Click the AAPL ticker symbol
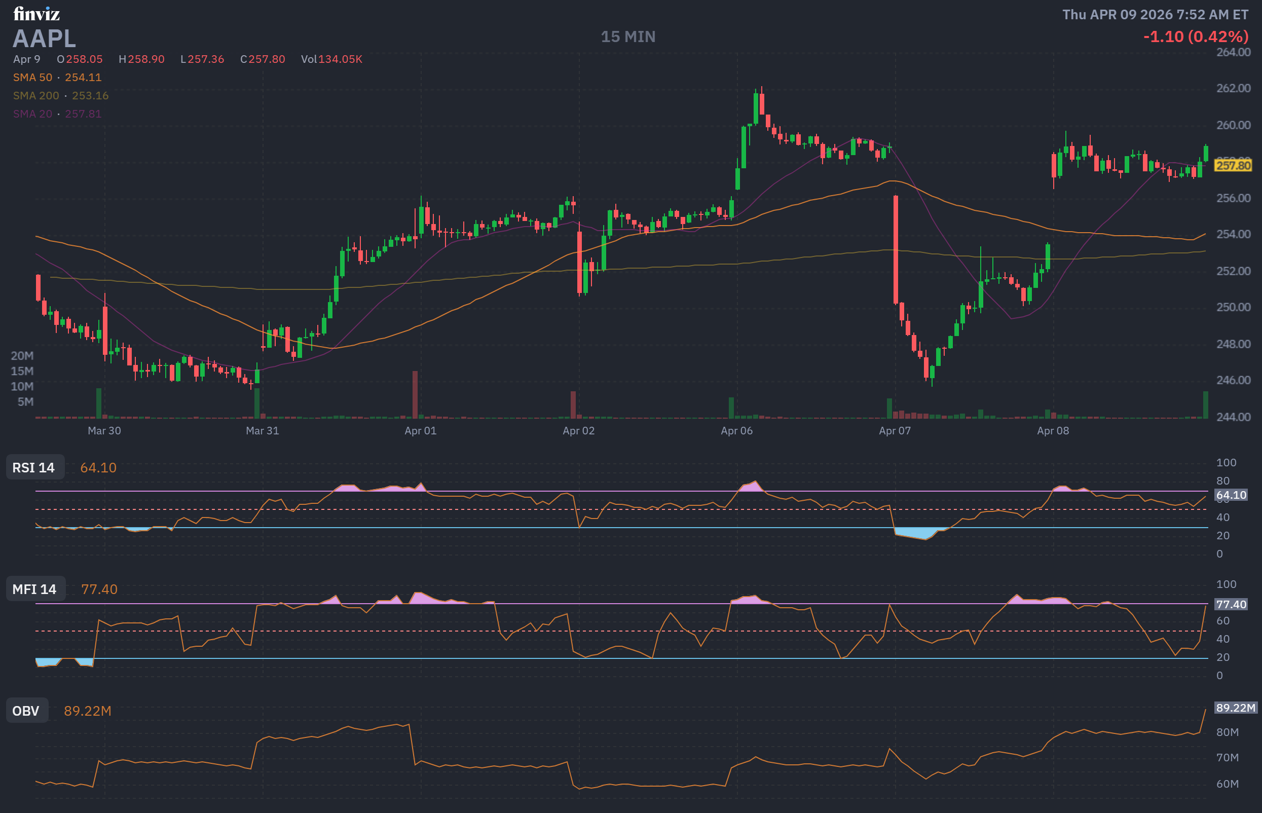1262x813 pixels. pos(44,39)
